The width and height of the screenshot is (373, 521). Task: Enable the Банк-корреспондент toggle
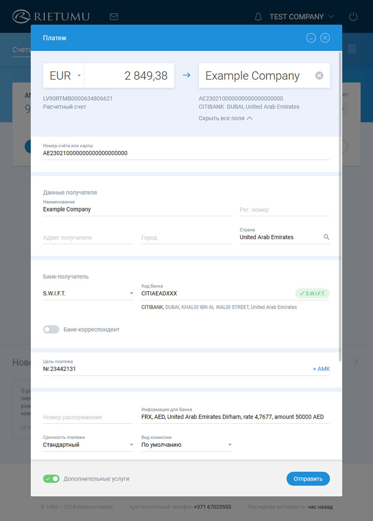pyautogui.click(x=51, y=330)
